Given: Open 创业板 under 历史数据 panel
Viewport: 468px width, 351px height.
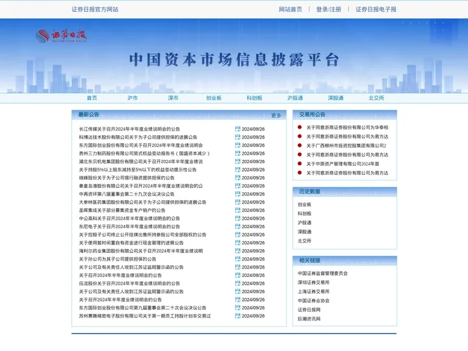Looking at the screenshot, I should click(304, 204).
